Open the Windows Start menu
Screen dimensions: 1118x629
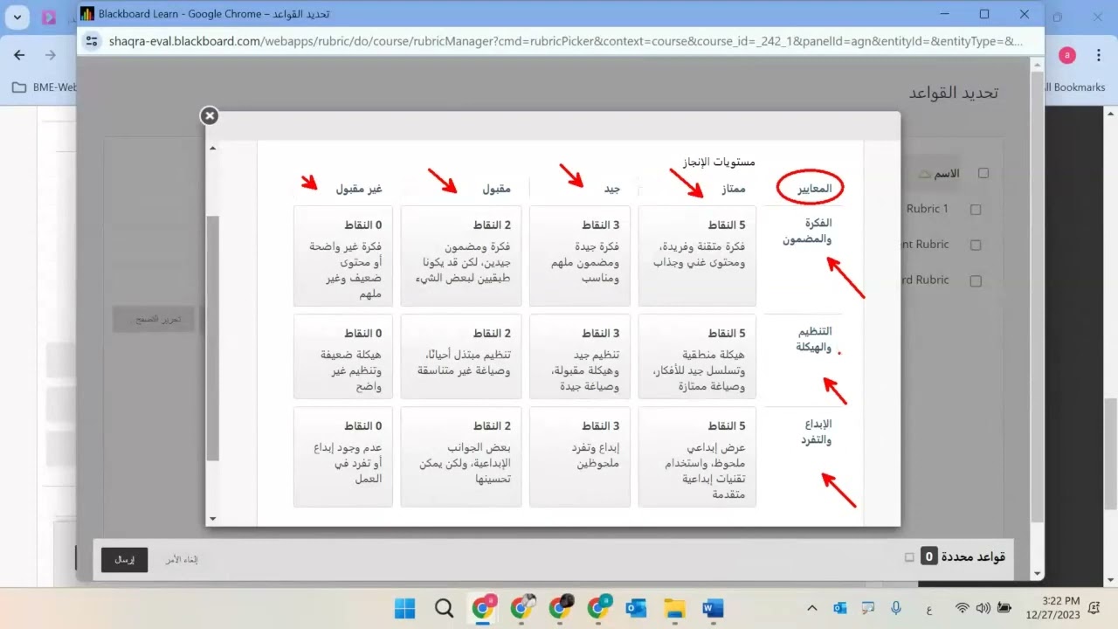[x=404, y=608]
